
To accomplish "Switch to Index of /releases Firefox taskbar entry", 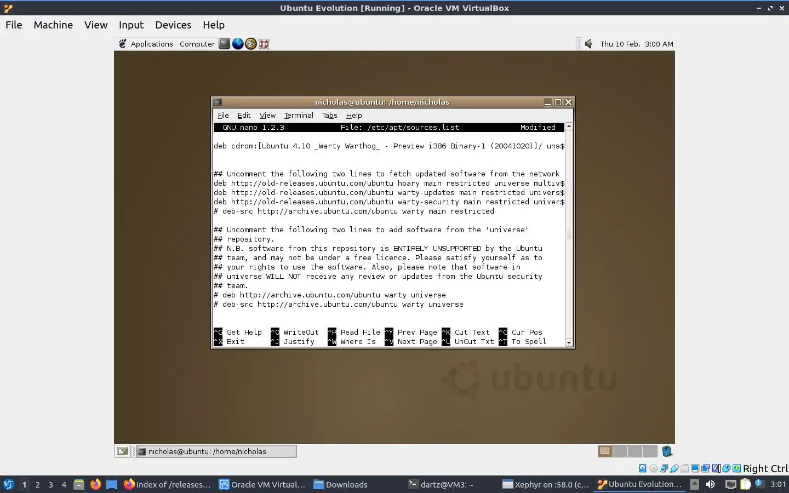I will (x=167, y=484).
